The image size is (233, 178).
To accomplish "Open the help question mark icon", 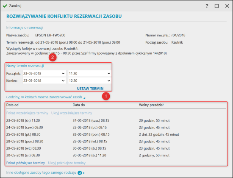I will click(207, 6).
